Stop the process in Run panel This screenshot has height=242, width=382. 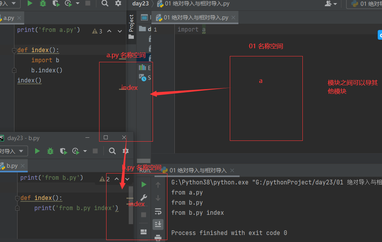(x=144, y=215)
